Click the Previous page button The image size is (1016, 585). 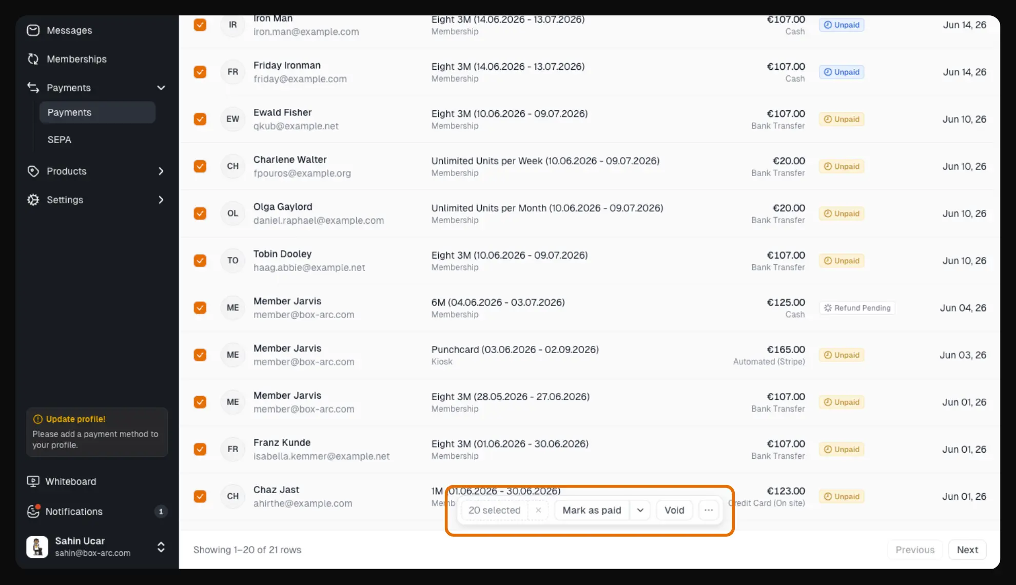point(915,550)
